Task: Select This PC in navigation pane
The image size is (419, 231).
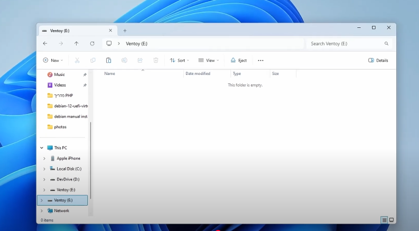Action: (x=60, y=148)
